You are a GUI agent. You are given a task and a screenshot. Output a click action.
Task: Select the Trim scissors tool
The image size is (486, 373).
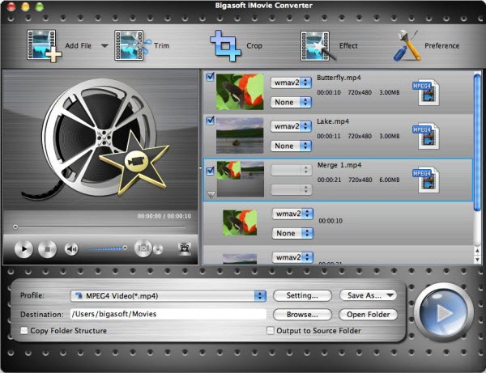pyautogui.click(x=132, y=45)
